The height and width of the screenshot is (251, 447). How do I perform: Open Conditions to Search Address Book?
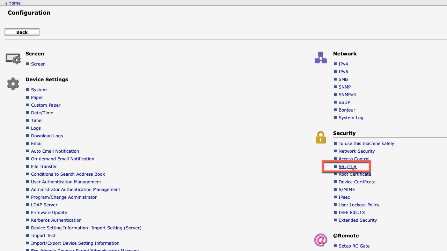tap(68, 174)
